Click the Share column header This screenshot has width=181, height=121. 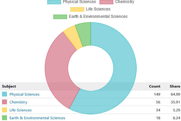point(171,86)
